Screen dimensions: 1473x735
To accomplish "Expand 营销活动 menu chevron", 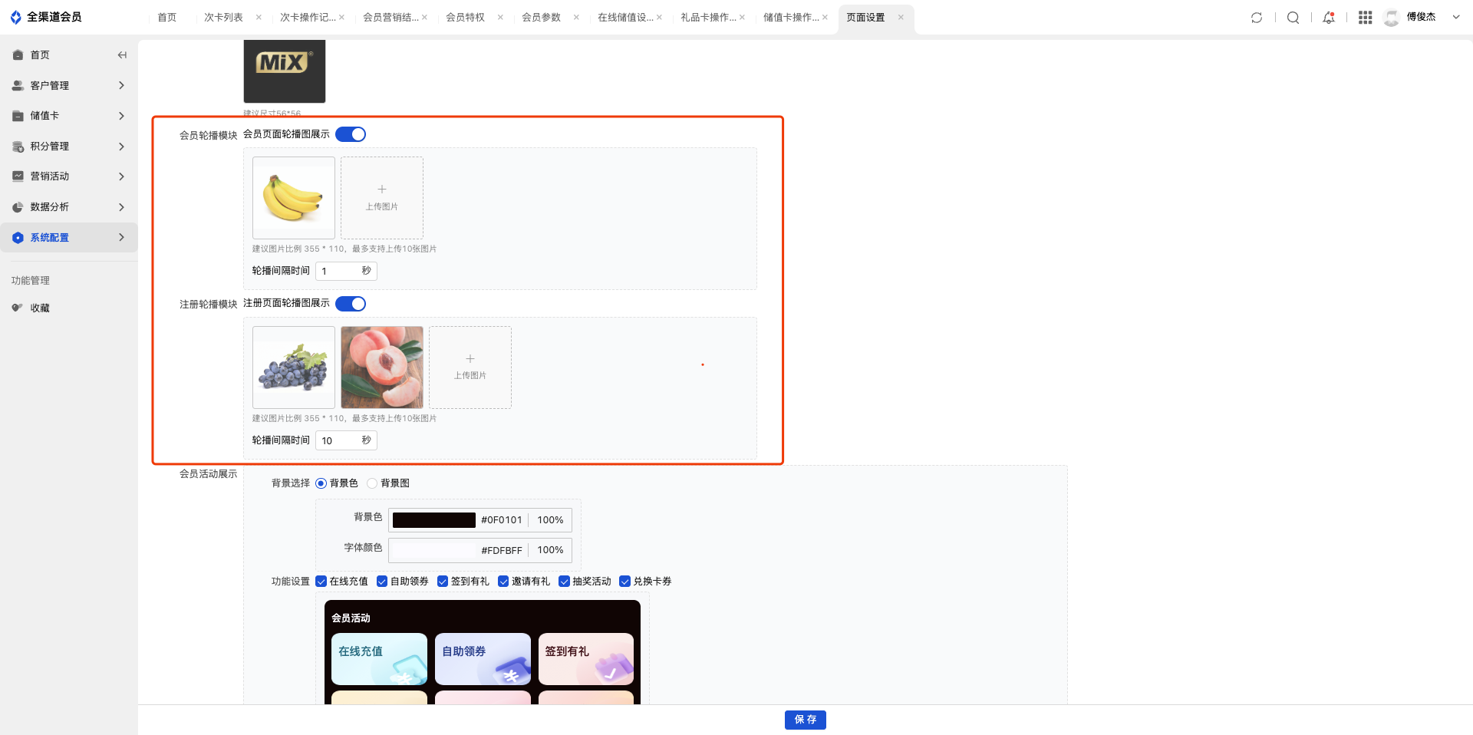I will click(121, 176).
